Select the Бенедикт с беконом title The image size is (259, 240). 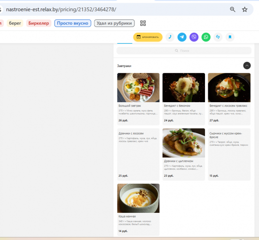click(177, 106)
